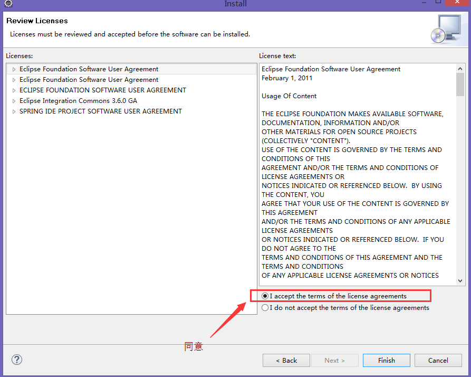Click the scroll down arrow of the license text
Viewport: 471px width, 377px height.
pyautogui.click(x=460, y=281)
